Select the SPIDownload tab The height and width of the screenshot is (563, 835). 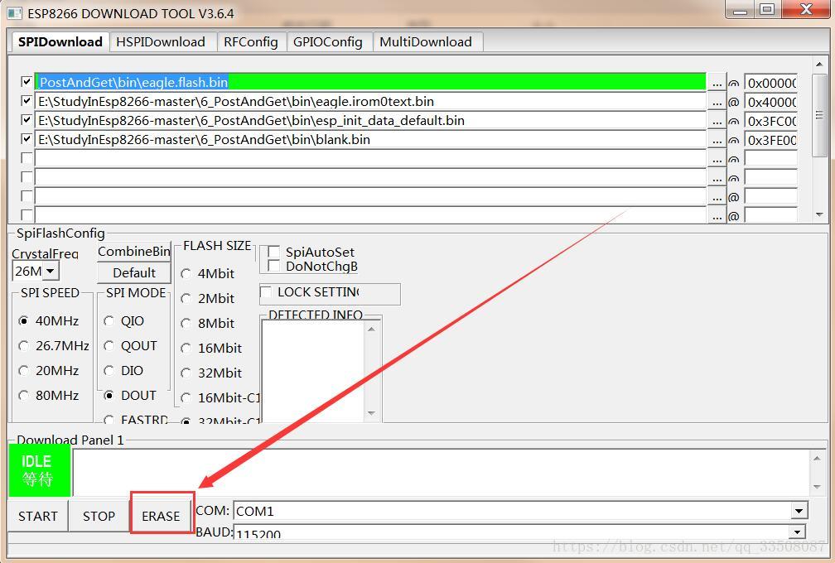pos(60,41)
